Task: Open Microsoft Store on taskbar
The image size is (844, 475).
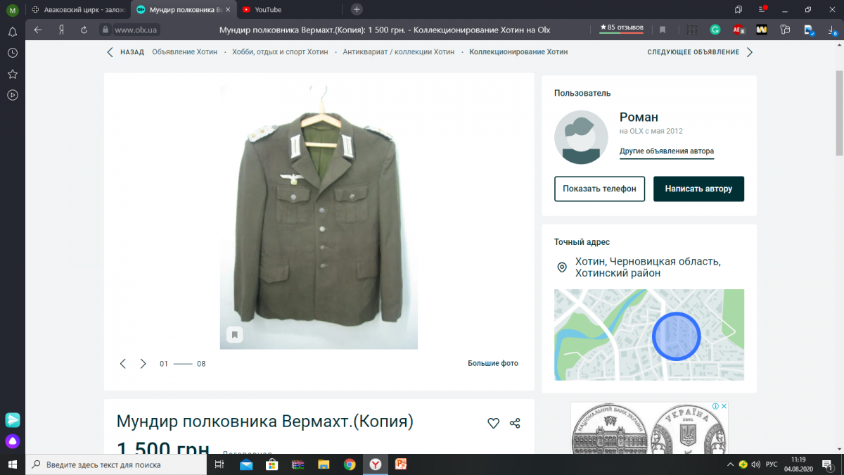Action: pos(271,464)
